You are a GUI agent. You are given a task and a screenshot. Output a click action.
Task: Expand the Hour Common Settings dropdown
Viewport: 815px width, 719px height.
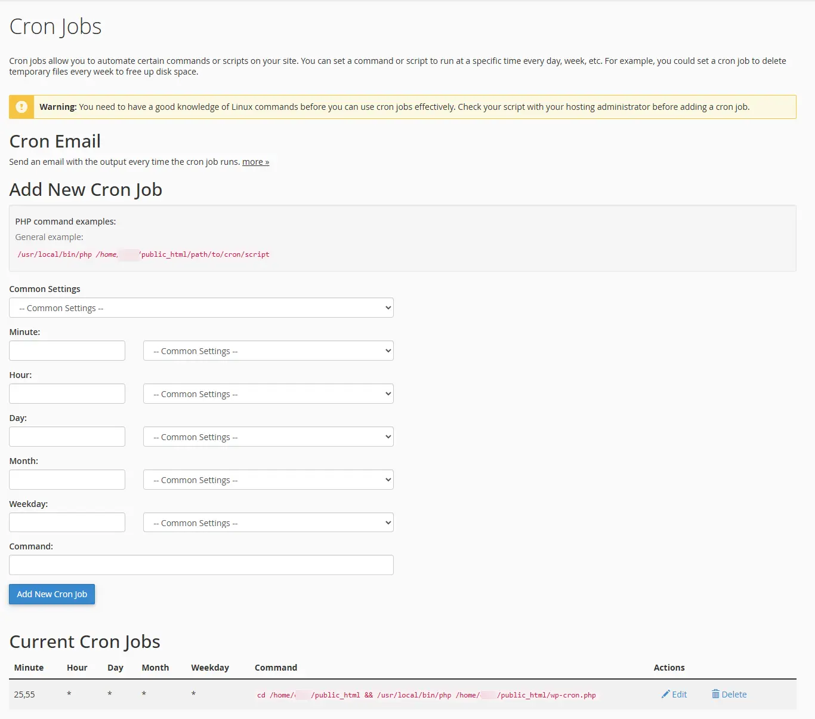[x=268, y=394]
